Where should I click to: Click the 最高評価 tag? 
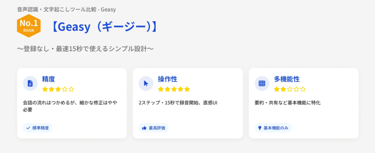(154, 128)
